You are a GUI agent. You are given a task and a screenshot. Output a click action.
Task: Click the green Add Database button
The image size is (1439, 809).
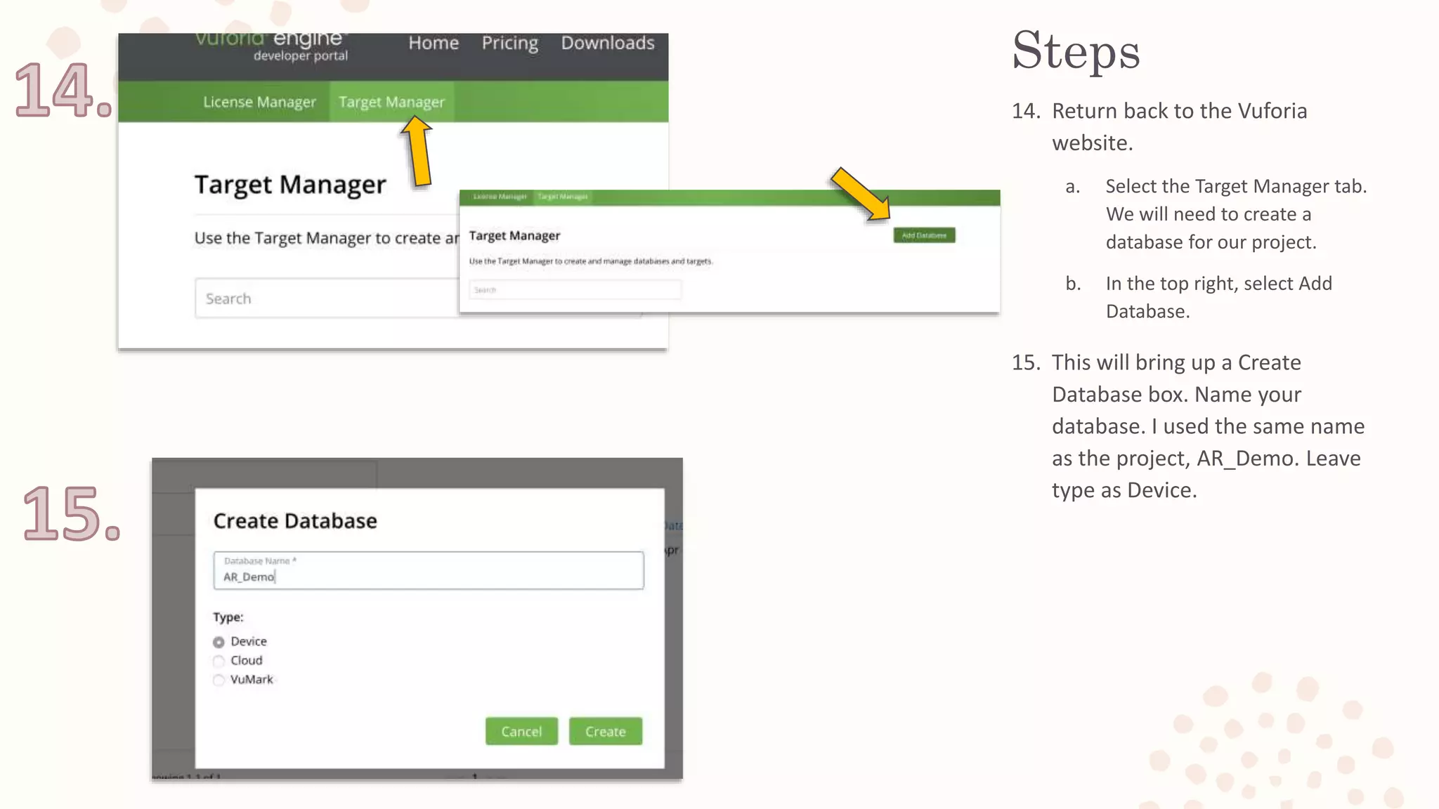[x=924, y=235]
